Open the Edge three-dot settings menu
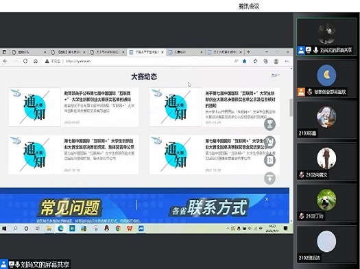This screenshot has width=360, height=269. [287, 61]
